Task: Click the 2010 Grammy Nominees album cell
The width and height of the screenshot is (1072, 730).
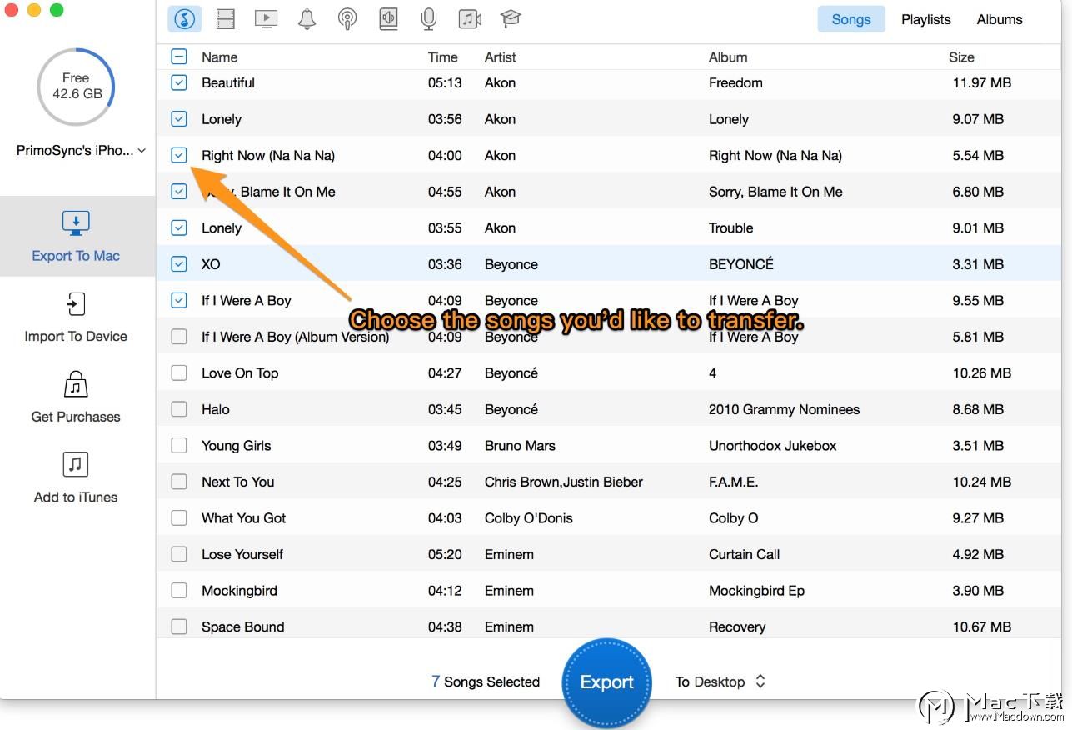Action: [x=784, y=409]
